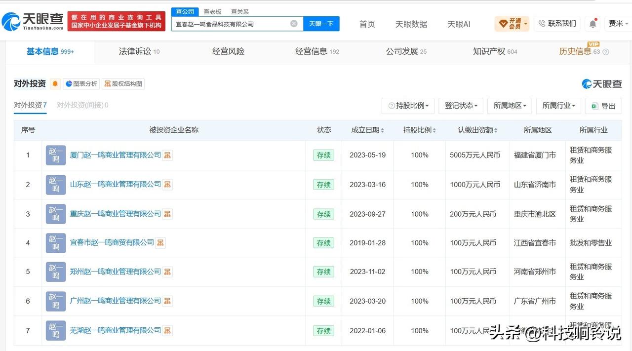Click the red promotional banner in header

117,21
